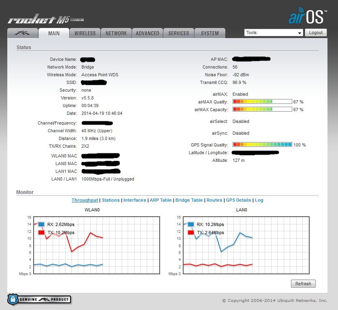Select the airSync status 'Disabled'
Viewport: 338px width, 310px height.
[x=241, y=133]
